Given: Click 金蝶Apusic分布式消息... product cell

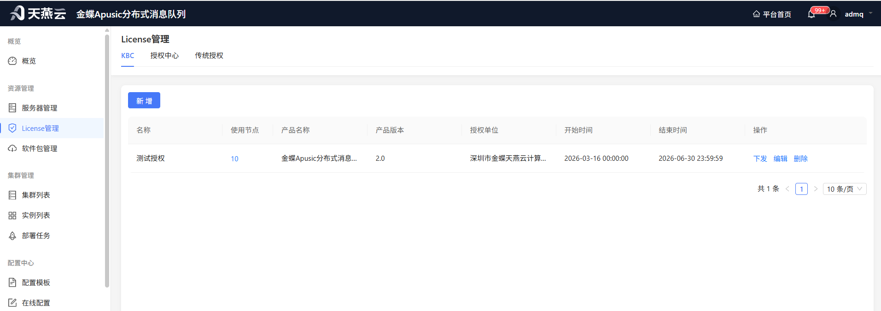Looking at the screenshot, I should click(x=319, y=158).
